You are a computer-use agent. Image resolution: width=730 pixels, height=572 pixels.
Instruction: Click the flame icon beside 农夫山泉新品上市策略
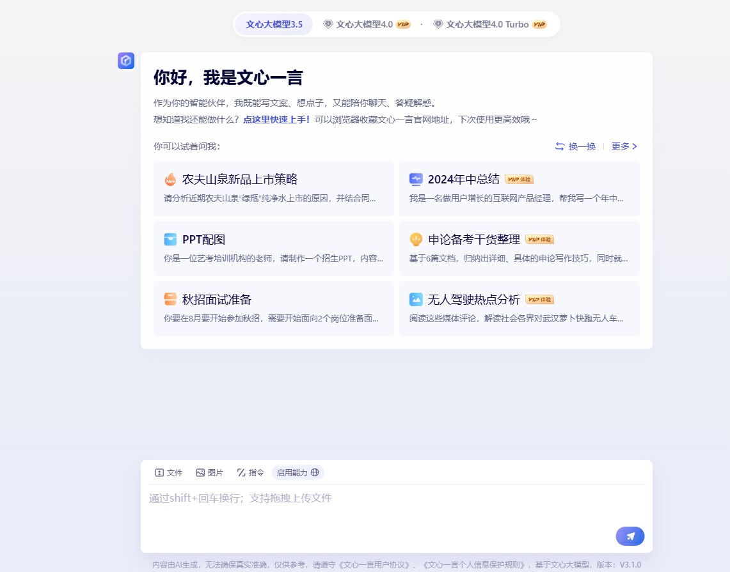tap(170, 180)
